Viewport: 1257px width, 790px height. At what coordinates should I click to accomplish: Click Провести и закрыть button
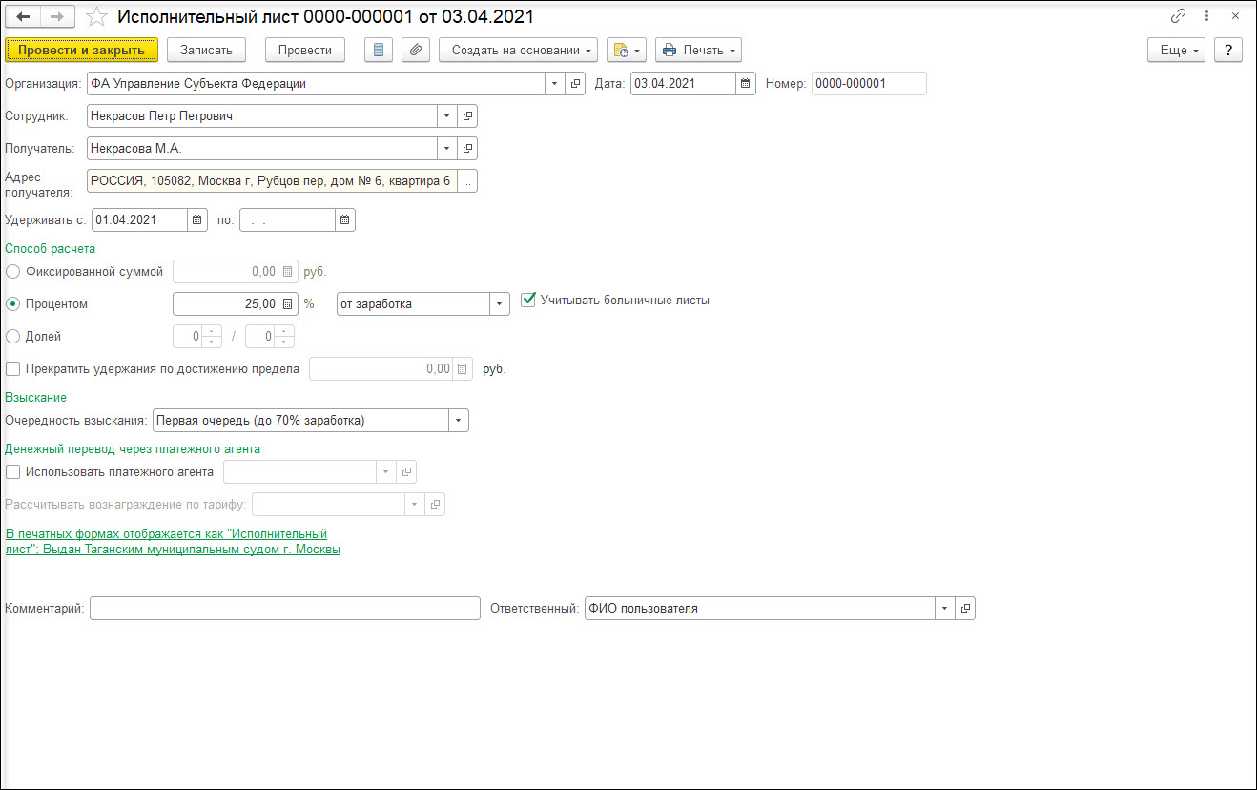[x=81, y=50]
